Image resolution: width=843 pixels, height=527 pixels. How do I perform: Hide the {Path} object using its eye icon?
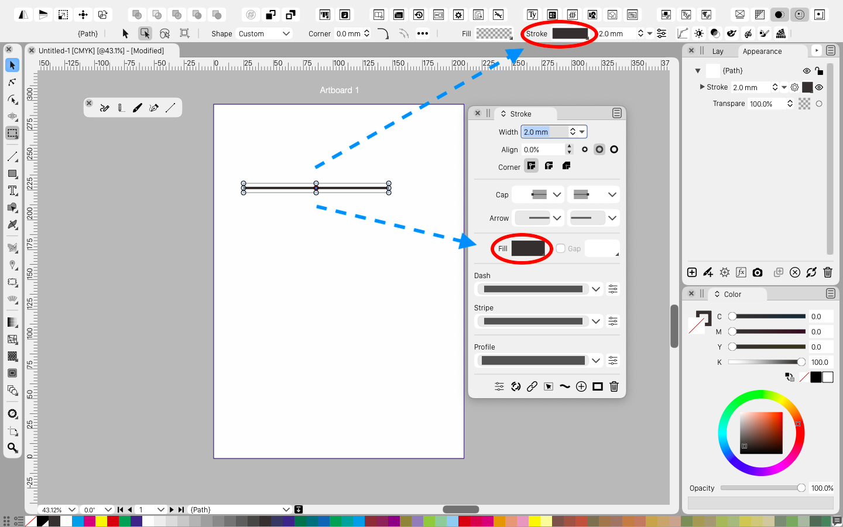click(x=807, y=71)
